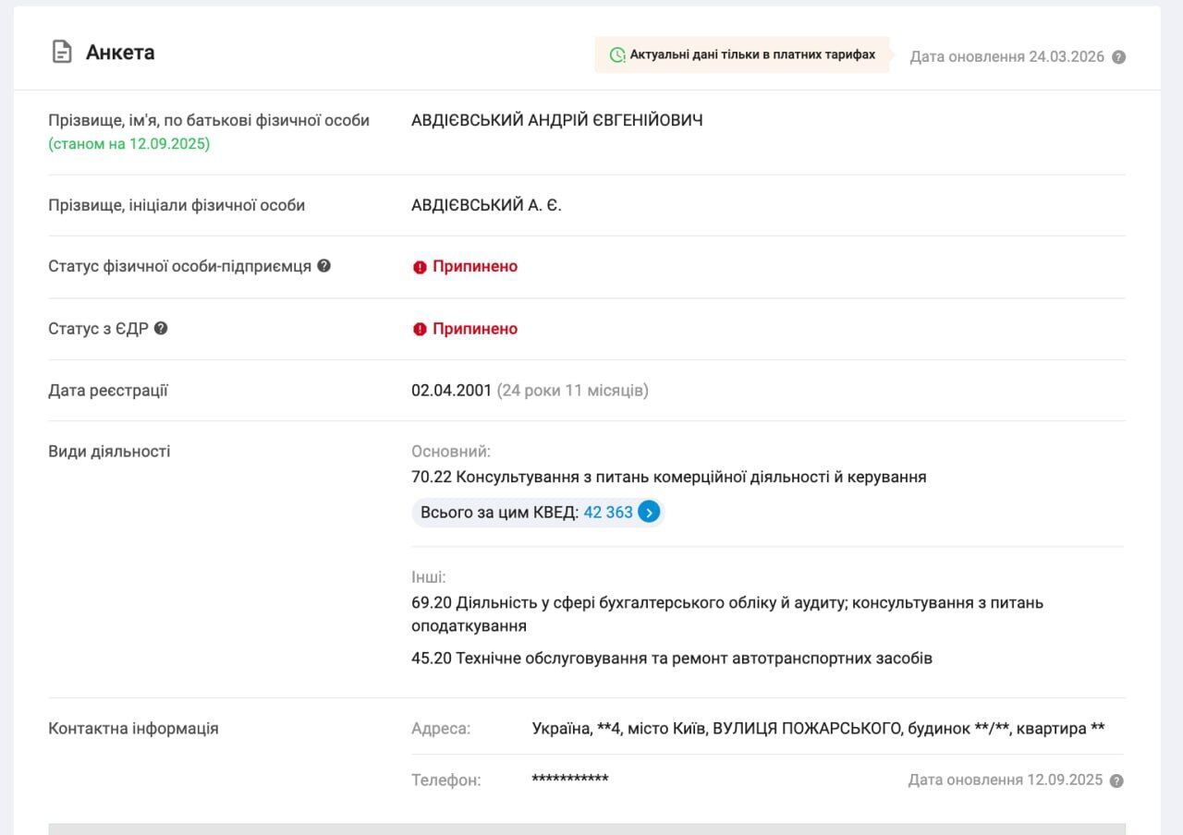Viewport: 1183px width, 835px height.
Task: Click red alert icon in підприємця status row
Action: 420,267
